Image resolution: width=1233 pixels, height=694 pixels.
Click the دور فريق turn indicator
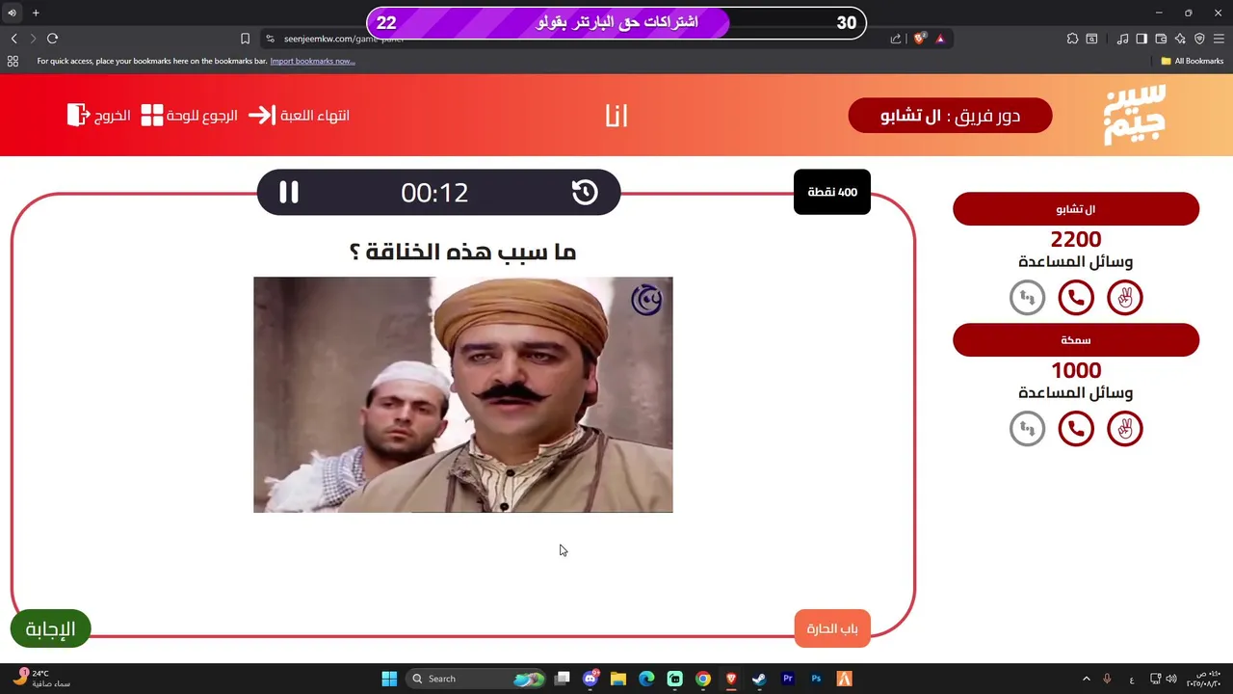950,116
